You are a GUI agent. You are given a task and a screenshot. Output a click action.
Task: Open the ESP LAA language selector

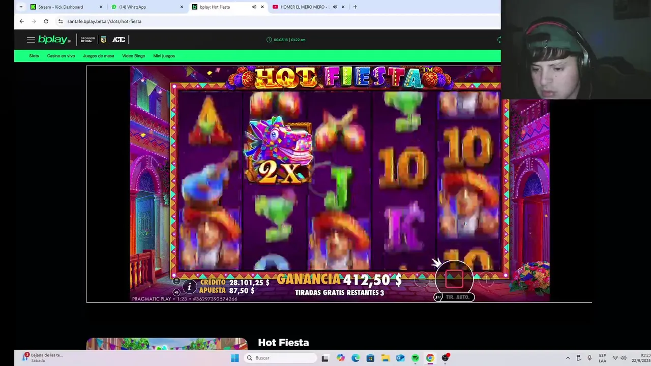(602, 358)
